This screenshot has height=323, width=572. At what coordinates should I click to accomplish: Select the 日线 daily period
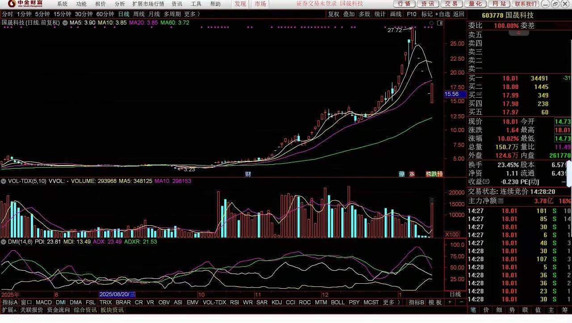pos(124,14)
